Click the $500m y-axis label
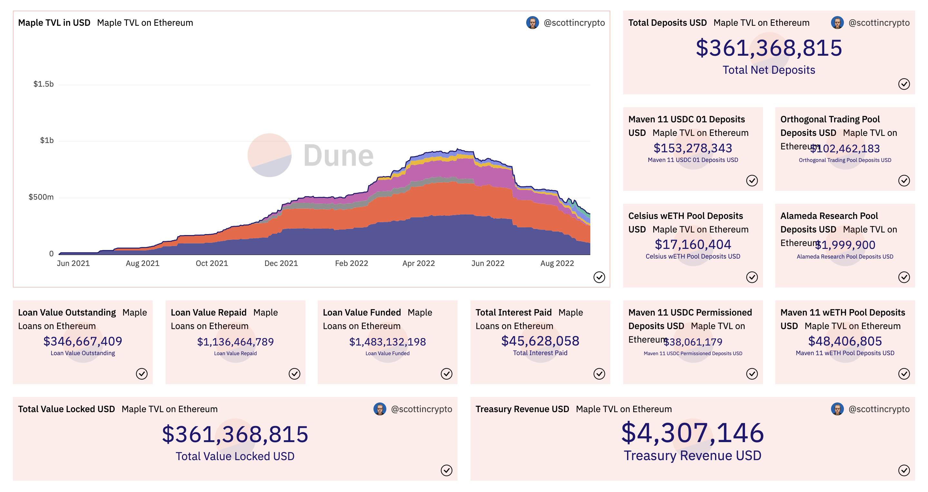 click(x=41, y=197)
